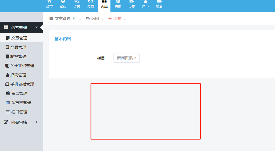The height and width of the screenshot is (151, 275).
Task: Click the 发布 publish button
Action: 115,18
